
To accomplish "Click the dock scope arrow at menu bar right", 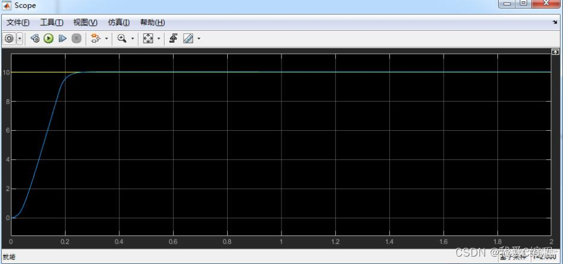I will click(555, 22).
